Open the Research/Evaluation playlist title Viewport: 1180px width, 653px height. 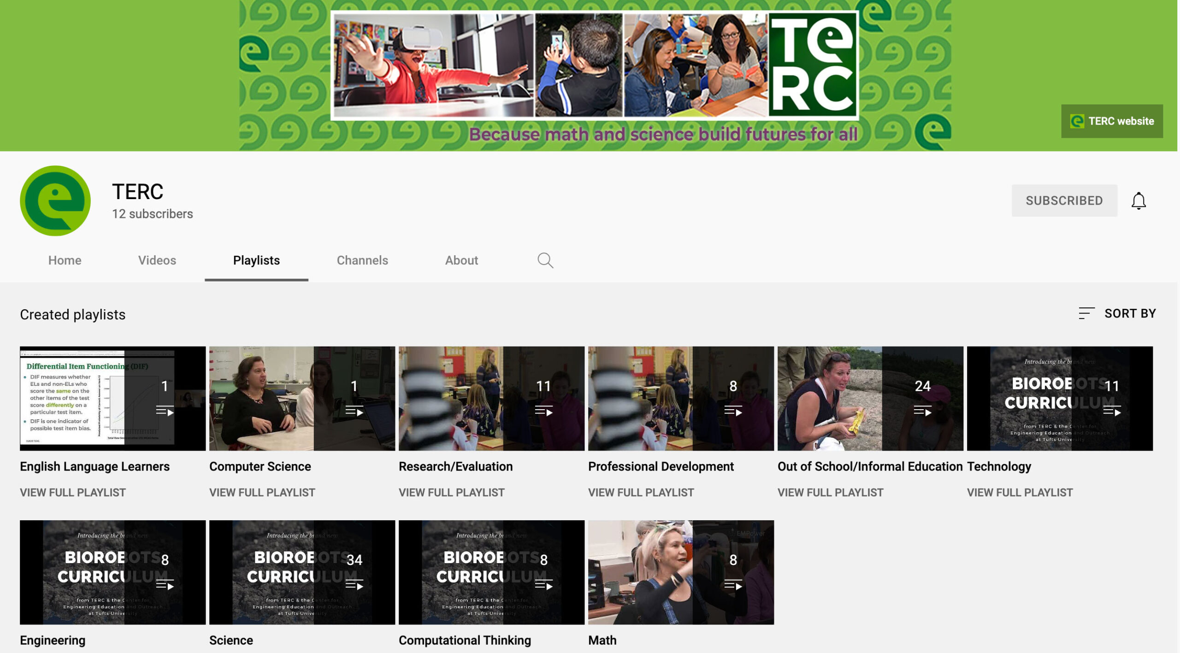[455, 466]
